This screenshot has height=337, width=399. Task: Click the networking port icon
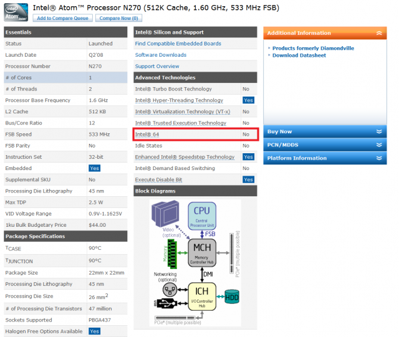click(170, 290)
